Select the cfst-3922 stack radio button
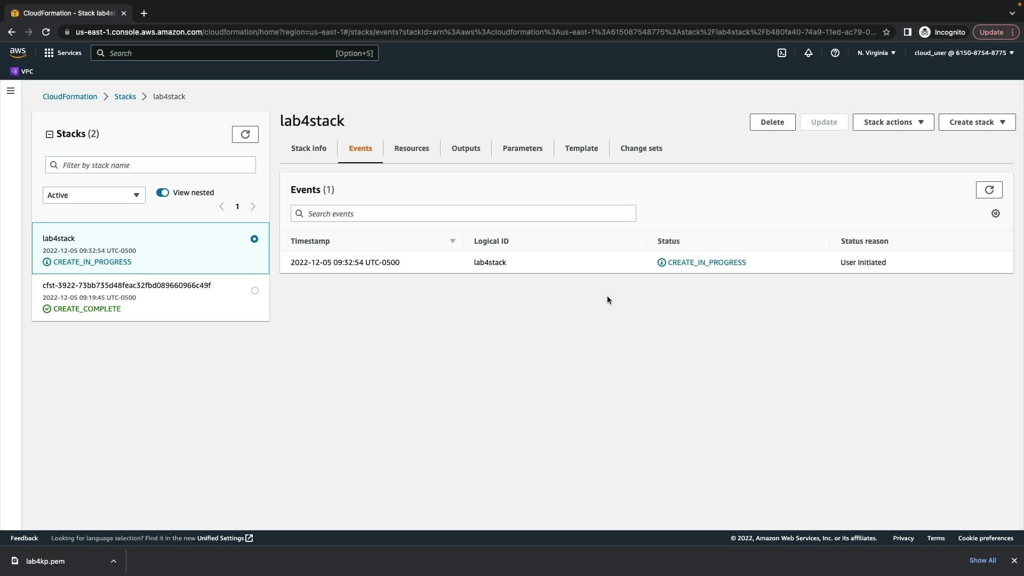The image size is (1024, 576). (x=255, y=291)
